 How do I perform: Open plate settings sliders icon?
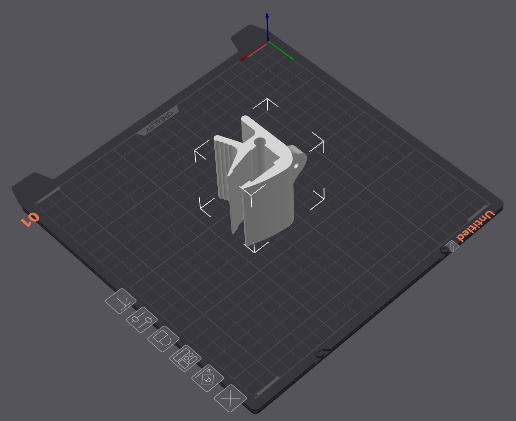coord(142,319)
